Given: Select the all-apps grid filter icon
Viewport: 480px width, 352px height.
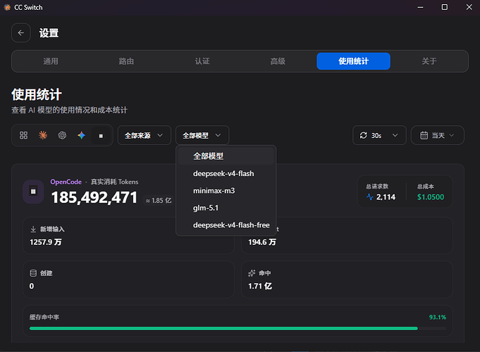Looking at the screenshot, I should tap(23, 135).
